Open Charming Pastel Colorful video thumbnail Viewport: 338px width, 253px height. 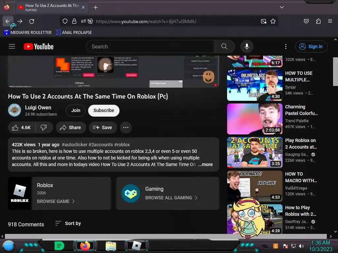255,119
